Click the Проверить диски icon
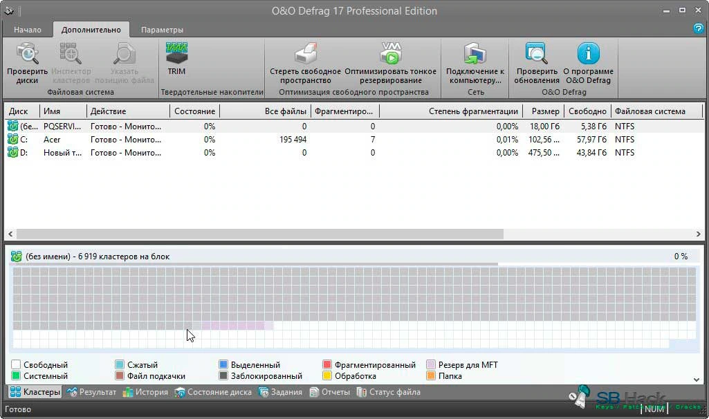This screenshot has width=709, height=419. point(28,53)
